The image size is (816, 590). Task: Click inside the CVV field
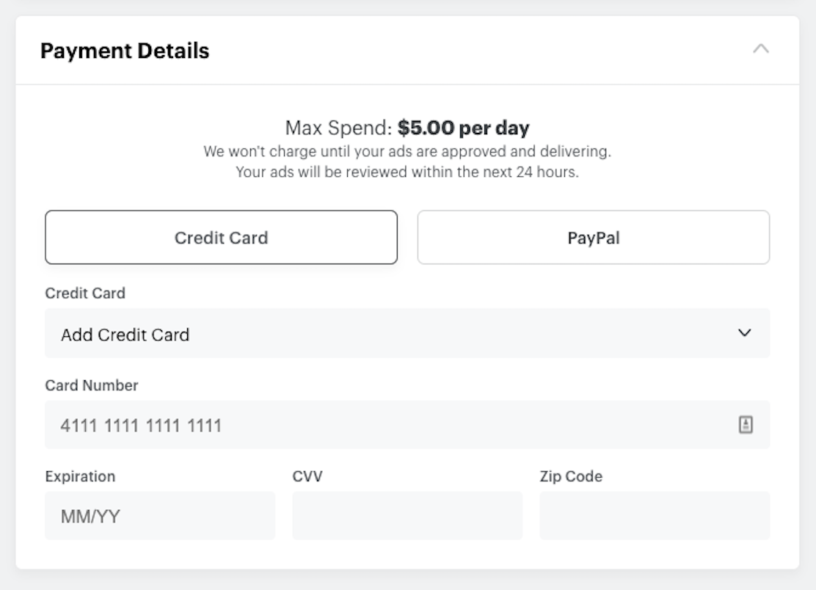coord(407,516)
